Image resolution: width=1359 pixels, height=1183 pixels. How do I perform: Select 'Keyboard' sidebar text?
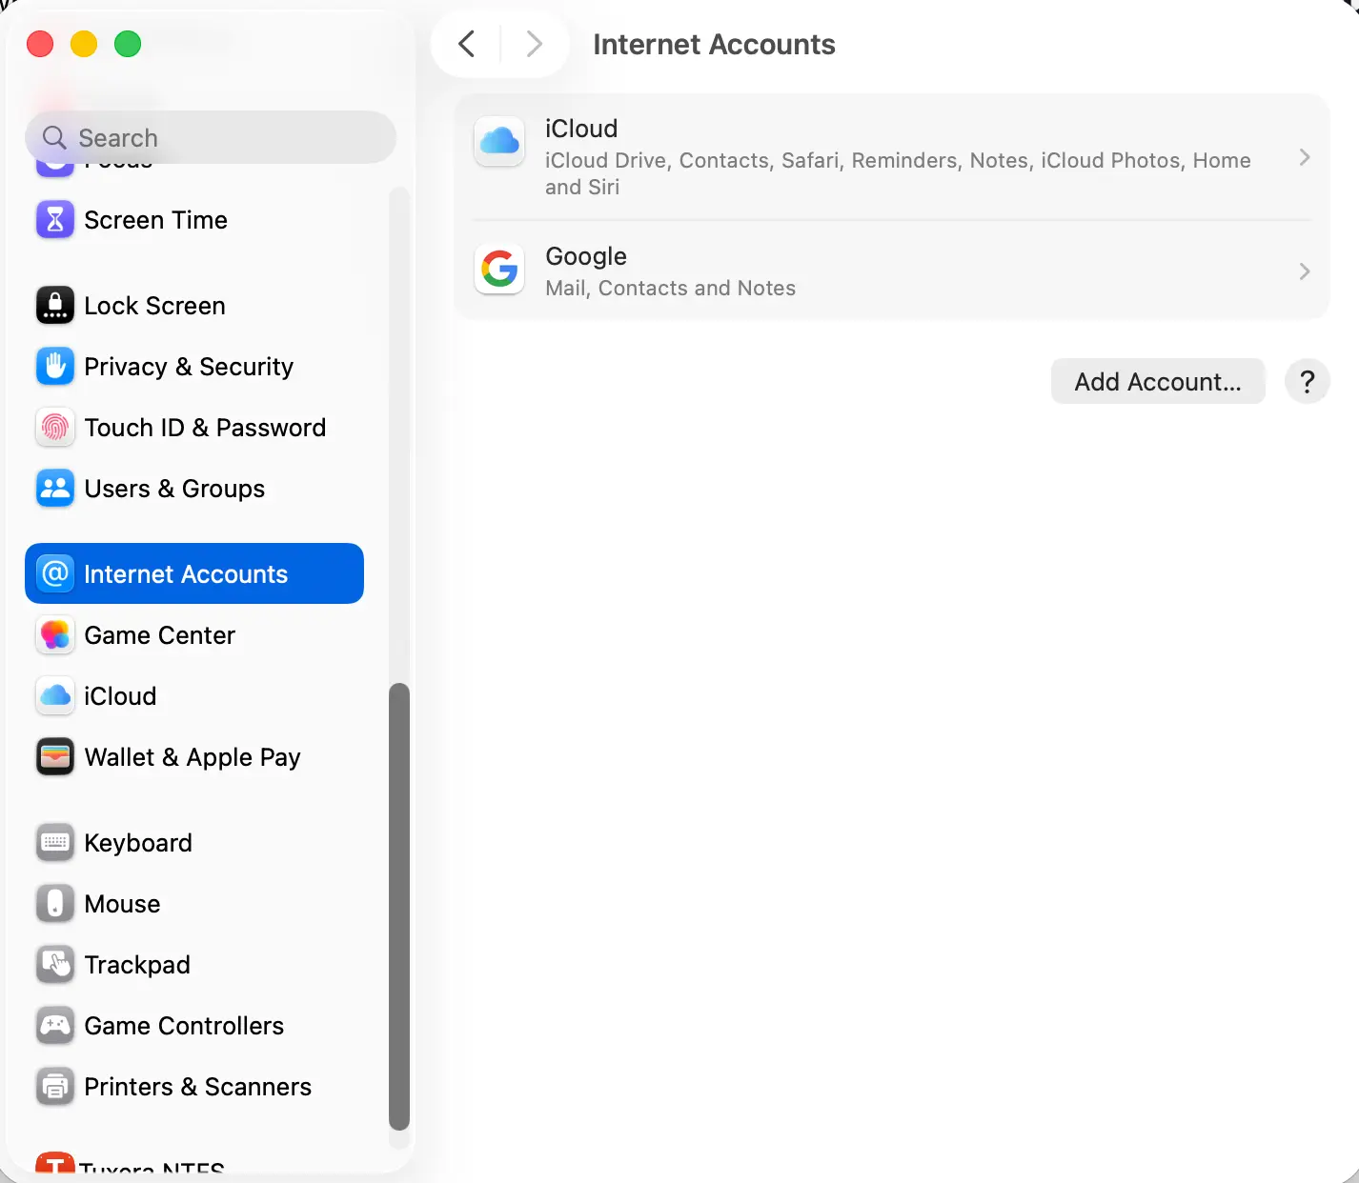tap(138, 843)
